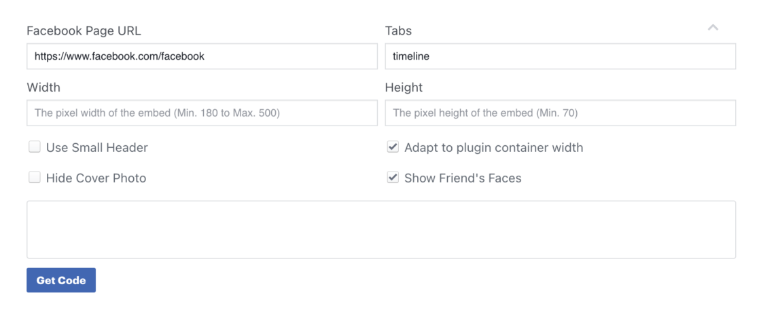Click the word "timeline" in Tabs field
This screenshot has width=761, height=312.
(x=411, y=56)
